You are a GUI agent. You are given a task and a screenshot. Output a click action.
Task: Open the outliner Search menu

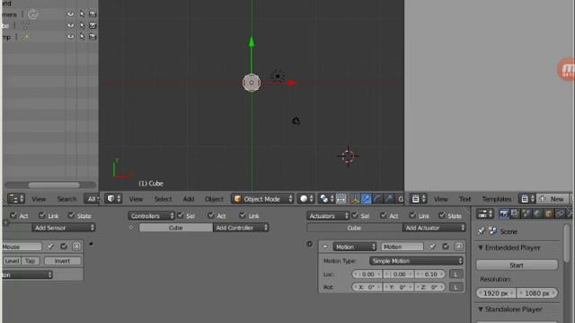click(x=66, y=199)
